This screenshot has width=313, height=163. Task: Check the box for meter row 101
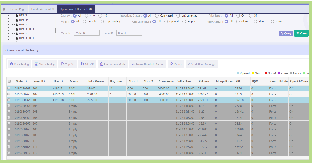tap(9, 88)
